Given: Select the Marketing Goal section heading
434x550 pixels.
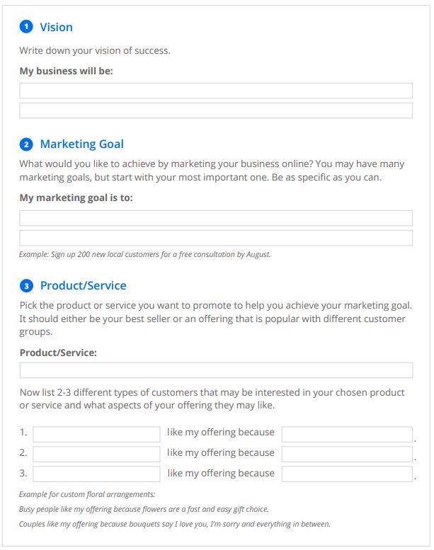Looking at the screenshot, I should (x=81, y=144).
